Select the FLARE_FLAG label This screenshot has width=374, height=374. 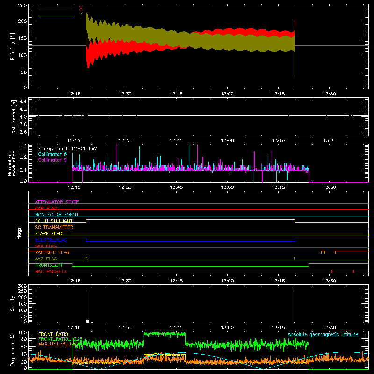[x=49, y=233]
